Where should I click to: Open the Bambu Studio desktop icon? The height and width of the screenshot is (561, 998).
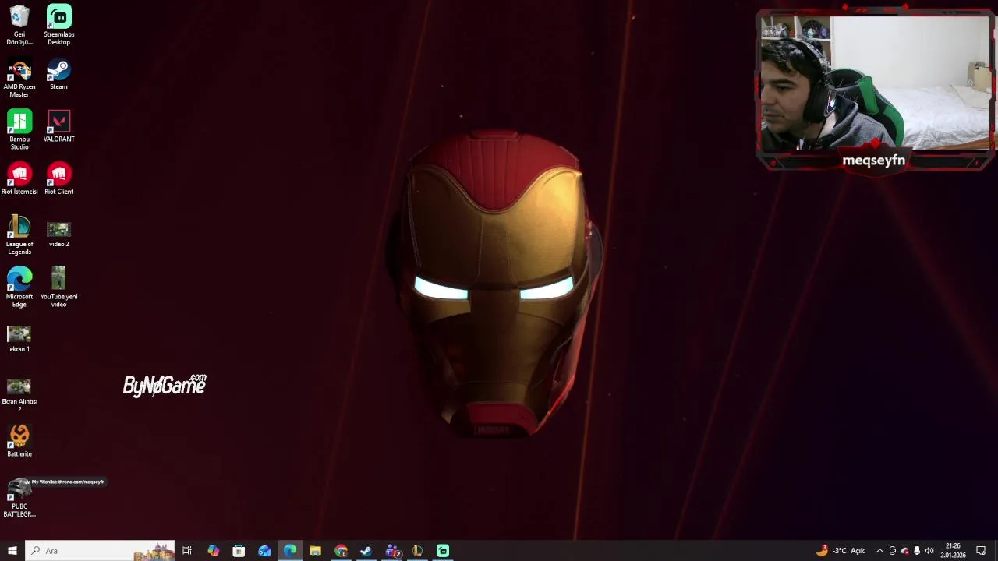click(19, 130)
